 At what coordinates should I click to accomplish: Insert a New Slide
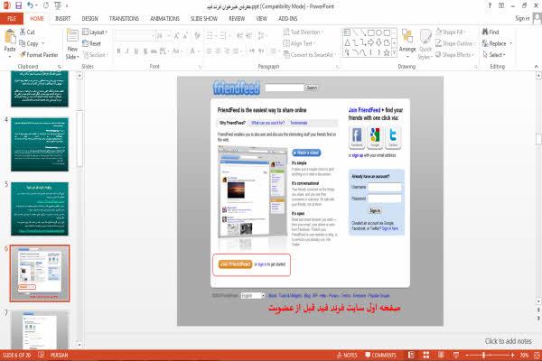tap(72, 44)
